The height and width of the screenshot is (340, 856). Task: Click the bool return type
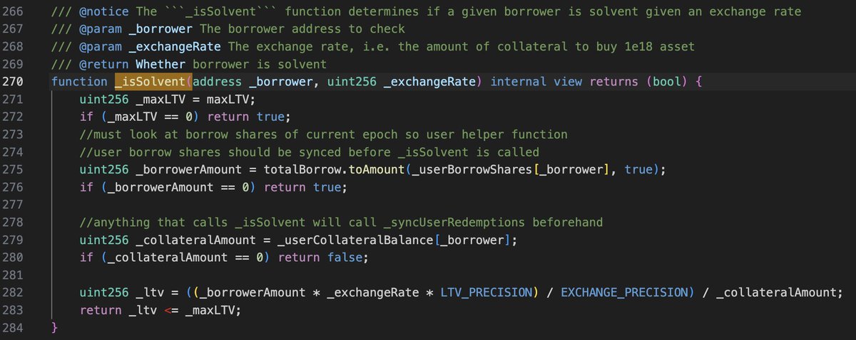click(x=666, y=82)
